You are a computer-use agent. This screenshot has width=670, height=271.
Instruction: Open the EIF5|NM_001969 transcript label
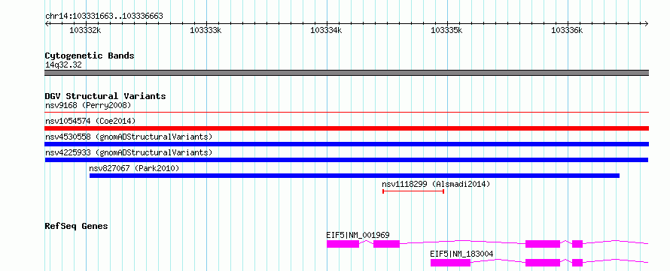[x=358, y=235]
